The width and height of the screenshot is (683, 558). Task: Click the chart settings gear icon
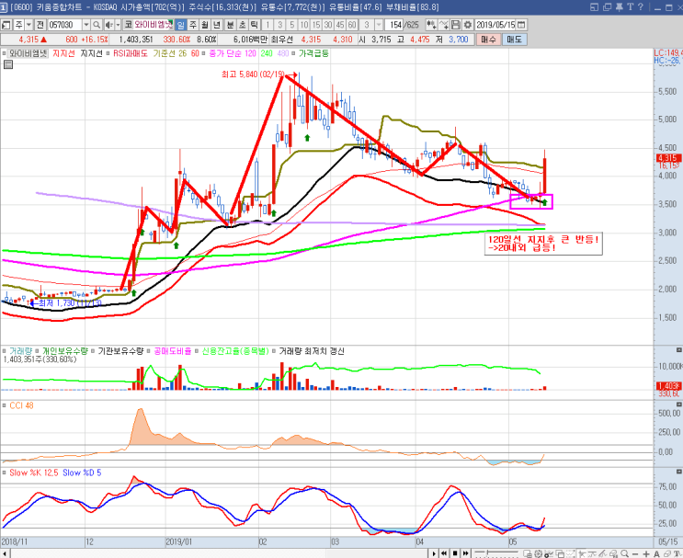(467, 25)
